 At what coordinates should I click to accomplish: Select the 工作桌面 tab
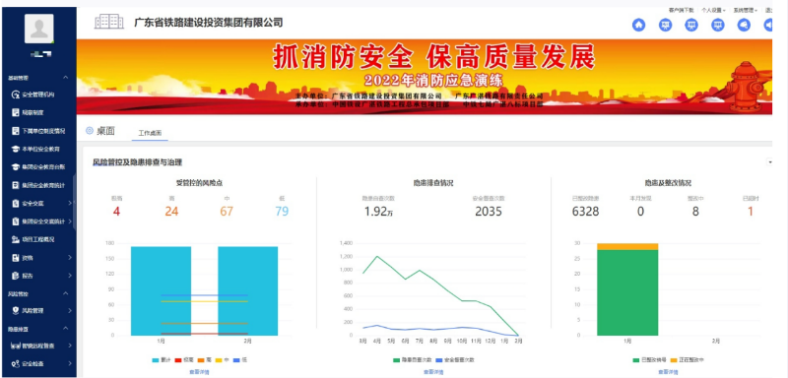(150, 134)
